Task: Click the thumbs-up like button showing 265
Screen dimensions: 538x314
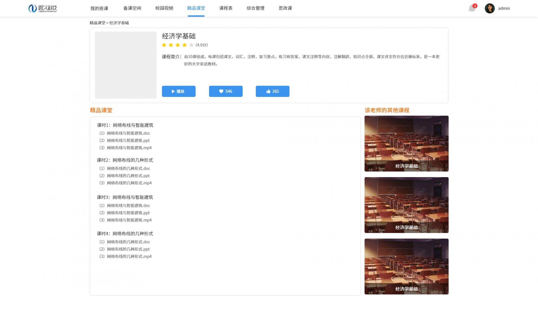Action: point(272,91)
